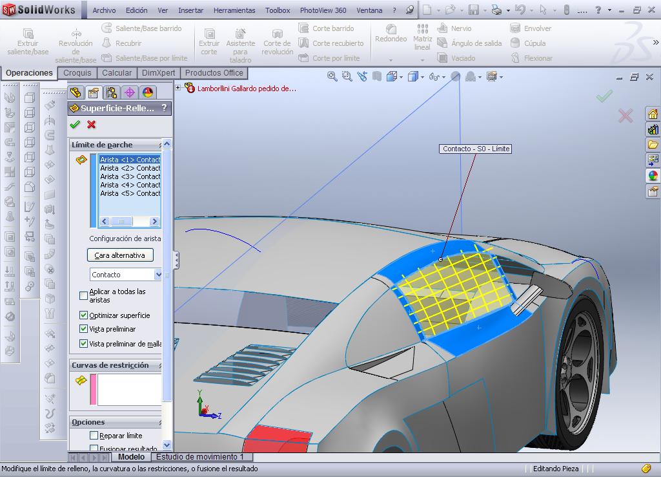Image resolution: width=661 pixels, height=477 pixels.
Task: Click the Corte de revolución tool
Action: [277, 42]
